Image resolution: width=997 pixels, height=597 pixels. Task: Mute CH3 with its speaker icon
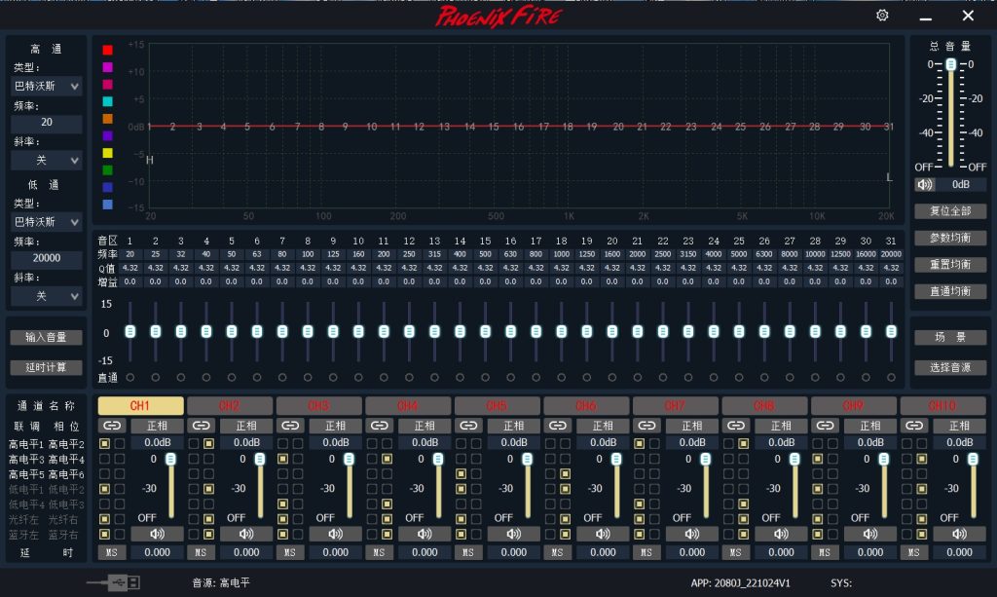tap(335, 534)
